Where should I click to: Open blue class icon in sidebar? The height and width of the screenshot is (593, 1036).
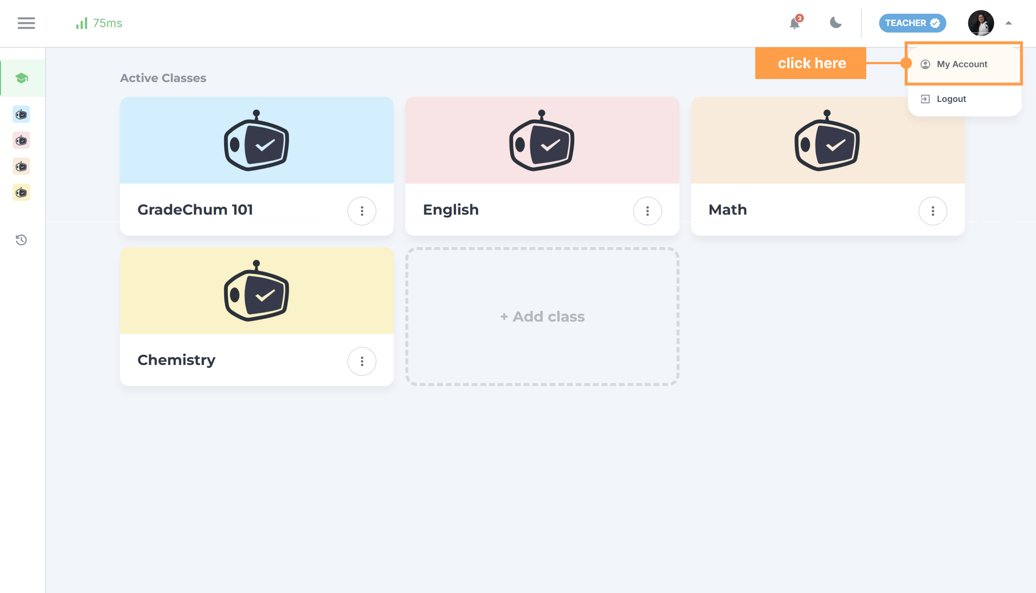(21, 115)
